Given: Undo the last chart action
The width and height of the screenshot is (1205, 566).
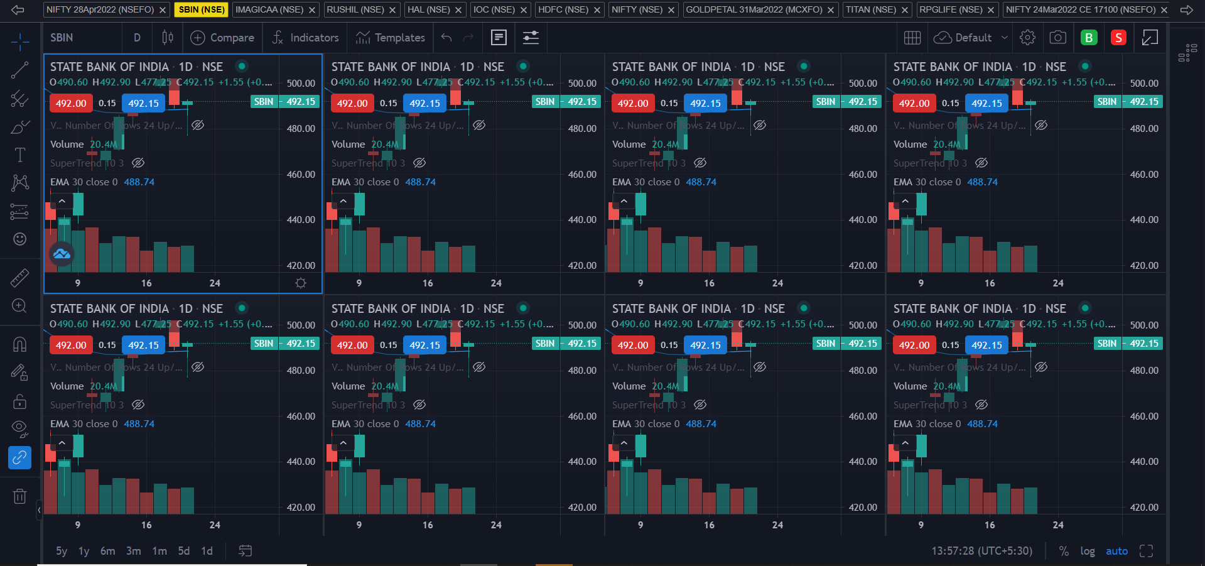Looking at the screenshot, I should point(446,38).
